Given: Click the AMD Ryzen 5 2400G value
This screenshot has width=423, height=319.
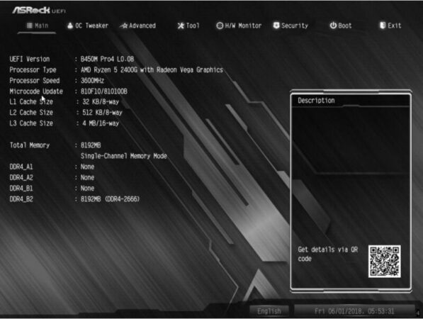Looking at the screenshot, I should [x=152, y=70].
